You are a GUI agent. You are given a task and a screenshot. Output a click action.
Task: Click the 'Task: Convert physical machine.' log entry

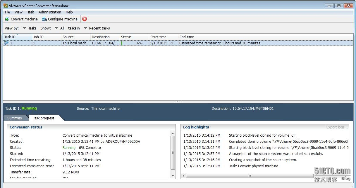[254, 166]
